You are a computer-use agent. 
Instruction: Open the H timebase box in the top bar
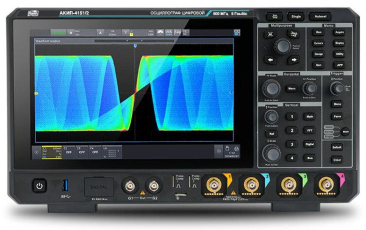coord(81,33)
